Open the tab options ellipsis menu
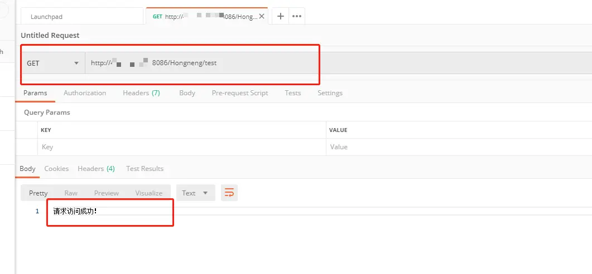This screenshot has height=274, width=592. tap(297, 16)
